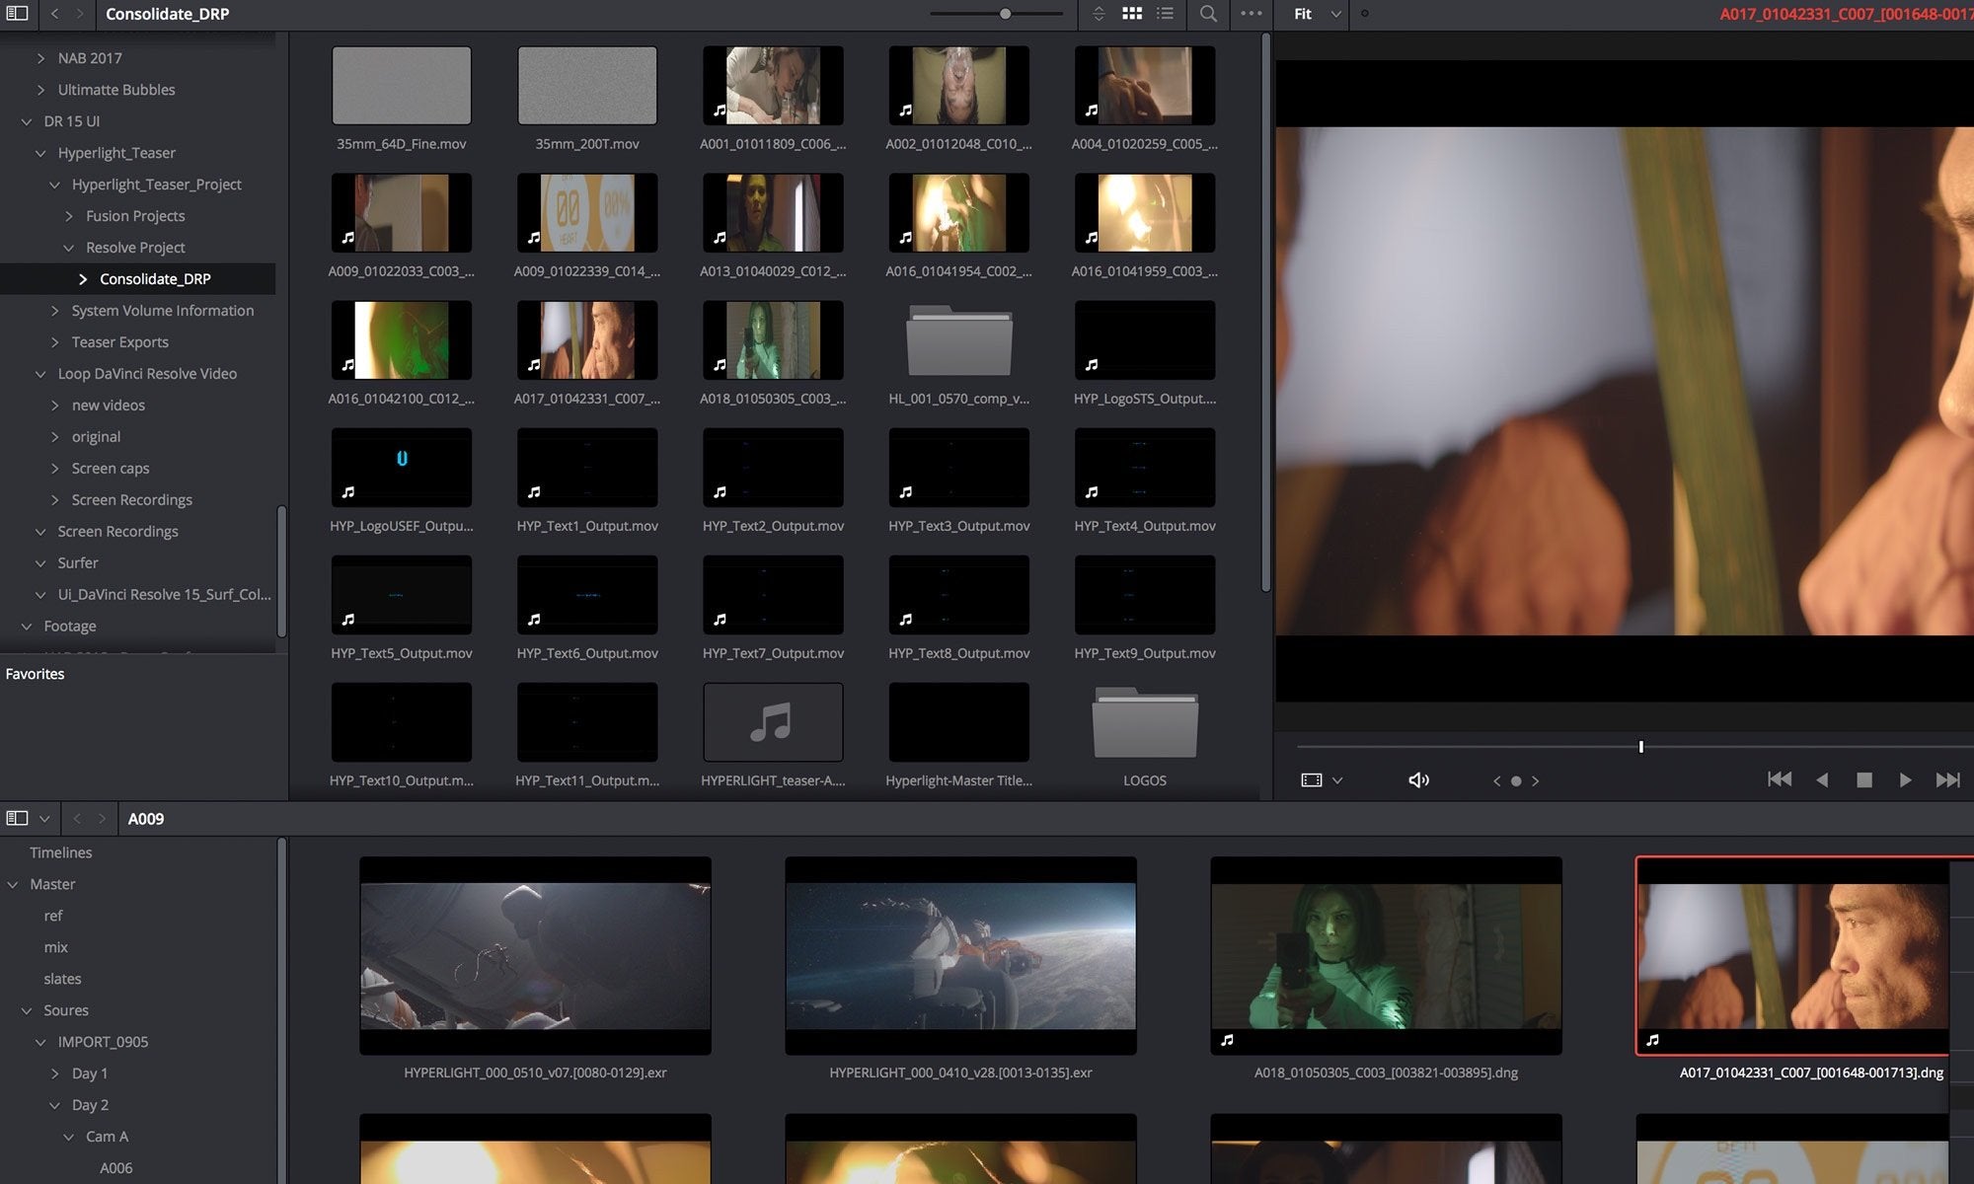Click the viewer fit dropdown arrow
1974x1184 pixels.
coord(1335,13)
